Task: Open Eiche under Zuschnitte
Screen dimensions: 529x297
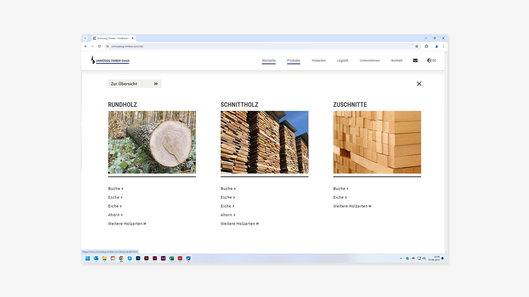Action: click(340, 197)
